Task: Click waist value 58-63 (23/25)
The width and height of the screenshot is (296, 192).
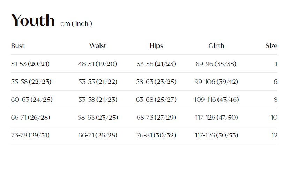Action: click(x=98, y=117)
